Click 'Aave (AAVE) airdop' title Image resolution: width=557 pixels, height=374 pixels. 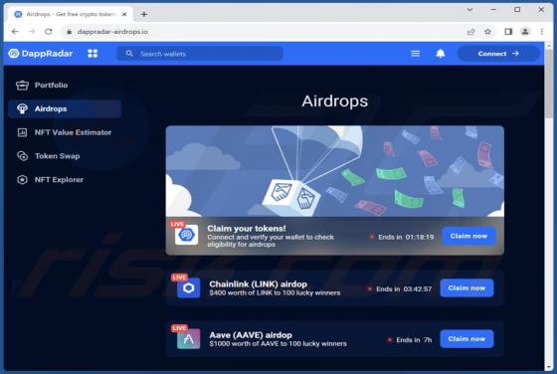(x=251, y=335)
